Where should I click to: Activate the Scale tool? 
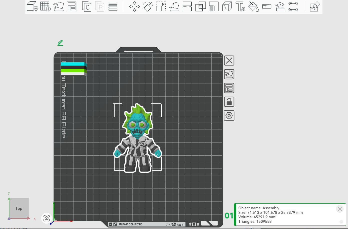point(161,6)
